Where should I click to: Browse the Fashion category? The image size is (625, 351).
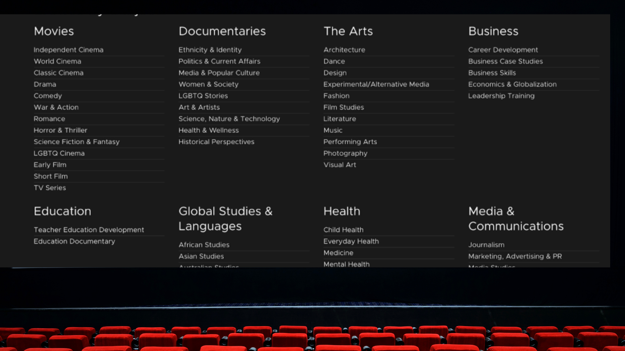pos(336,96)
